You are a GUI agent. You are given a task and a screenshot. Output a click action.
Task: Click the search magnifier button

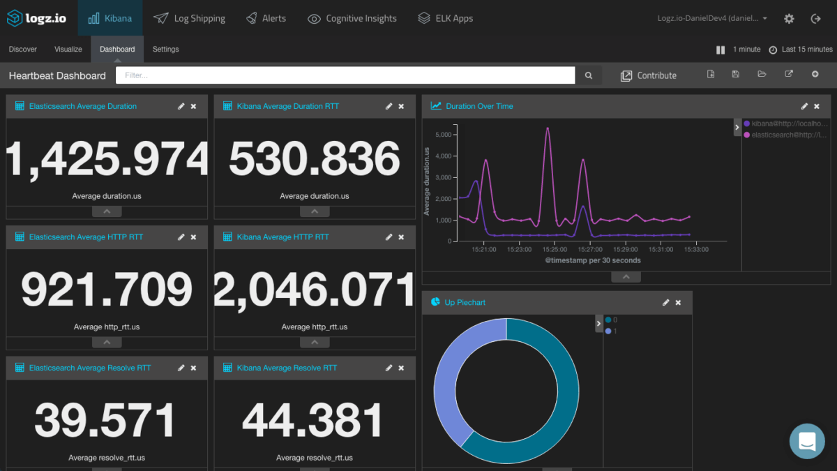589,75
